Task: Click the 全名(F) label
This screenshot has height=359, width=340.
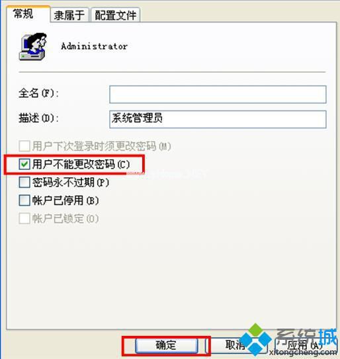Action: pyautogui.click(x=38, y=93)
